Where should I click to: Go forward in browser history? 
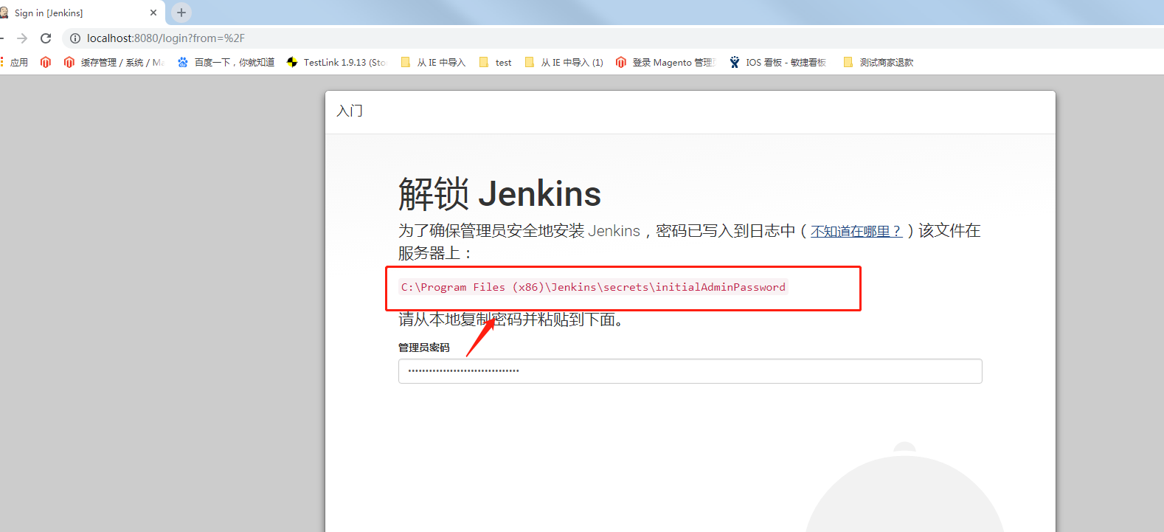coord(22,38)
